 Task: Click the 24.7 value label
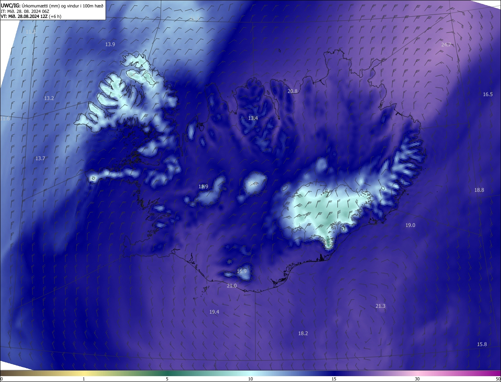446,45
